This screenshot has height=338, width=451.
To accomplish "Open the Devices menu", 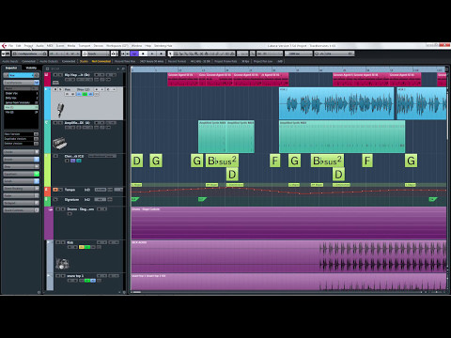I will pyautogui.click(x=99, y=46).
